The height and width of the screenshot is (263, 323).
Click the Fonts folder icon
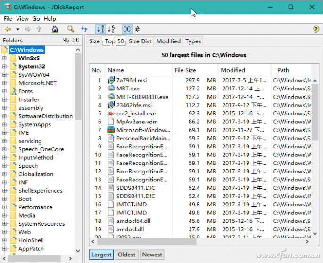(13, 91)
